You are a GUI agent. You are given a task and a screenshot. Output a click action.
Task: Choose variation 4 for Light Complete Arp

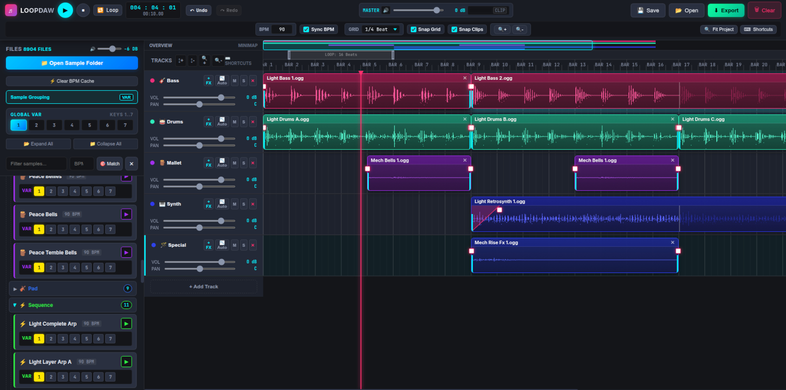[75, 339]
